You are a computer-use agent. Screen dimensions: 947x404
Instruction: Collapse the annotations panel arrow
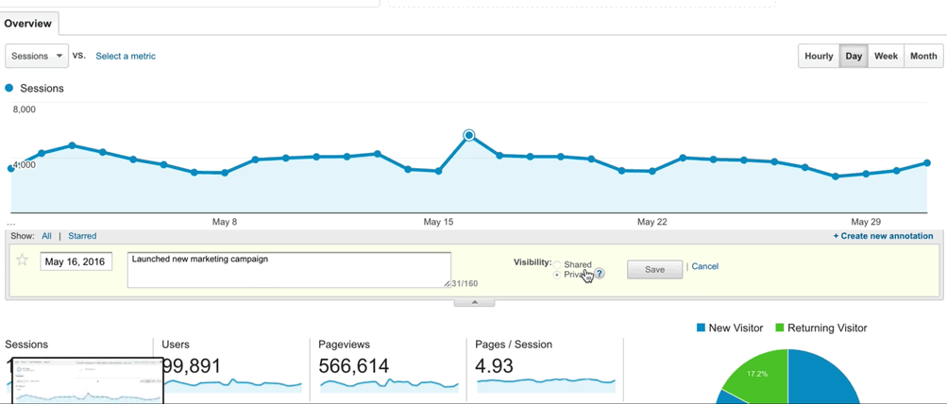(x=474, y=302)
